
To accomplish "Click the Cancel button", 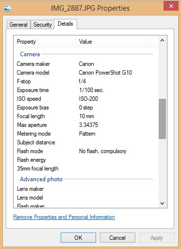I will point(117,237).
